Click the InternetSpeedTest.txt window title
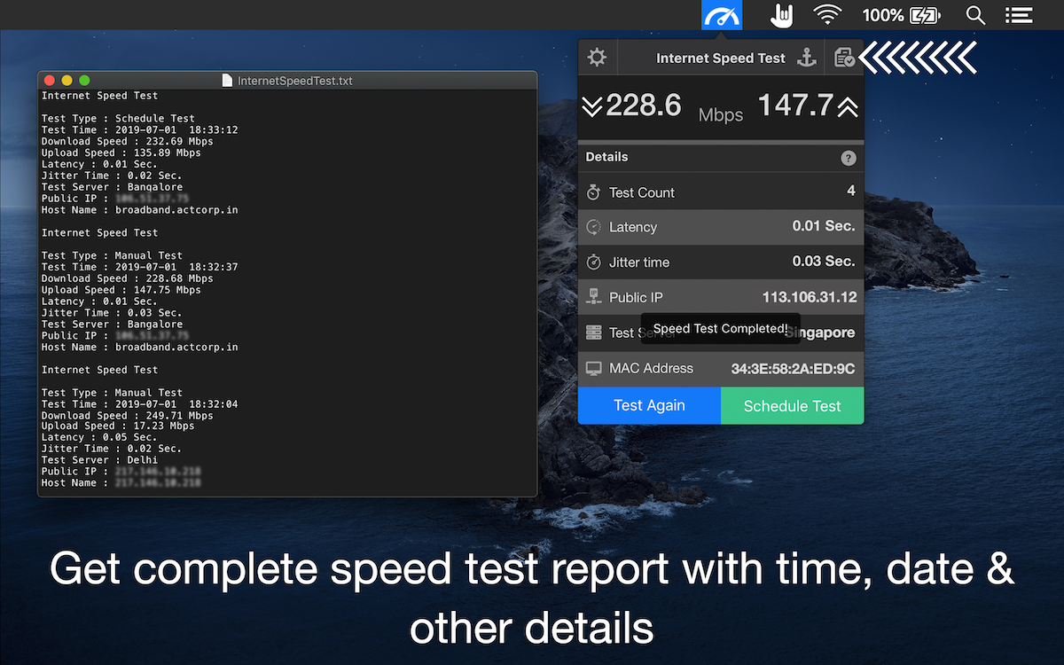This screenshot has height=665, width=1064. pos(295,81)
